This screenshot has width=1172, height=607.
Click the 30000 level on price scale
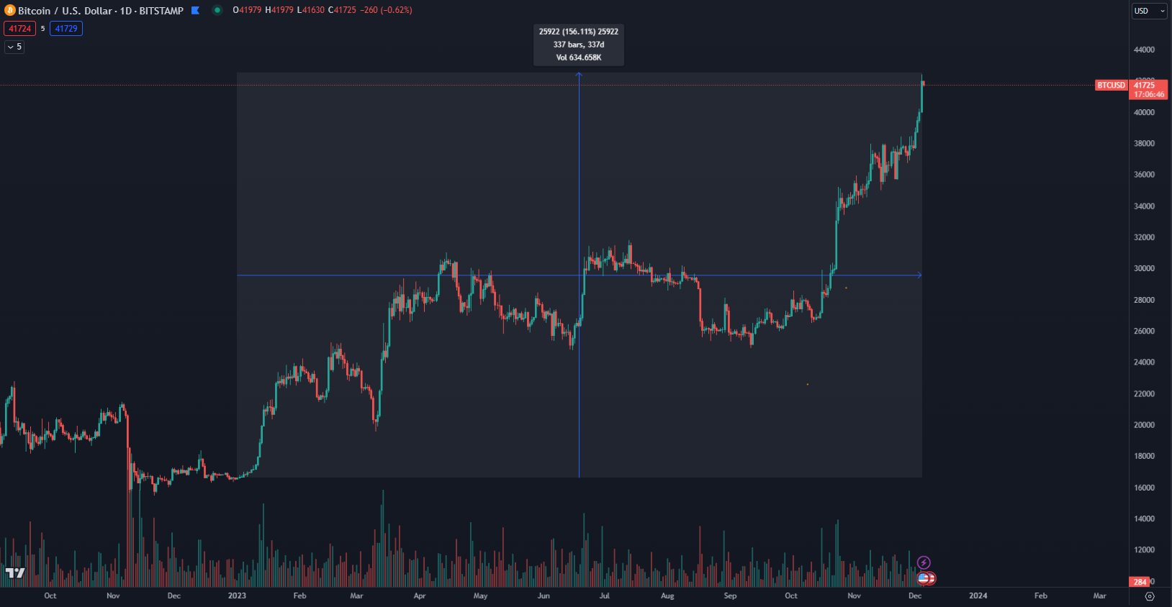1144,269
